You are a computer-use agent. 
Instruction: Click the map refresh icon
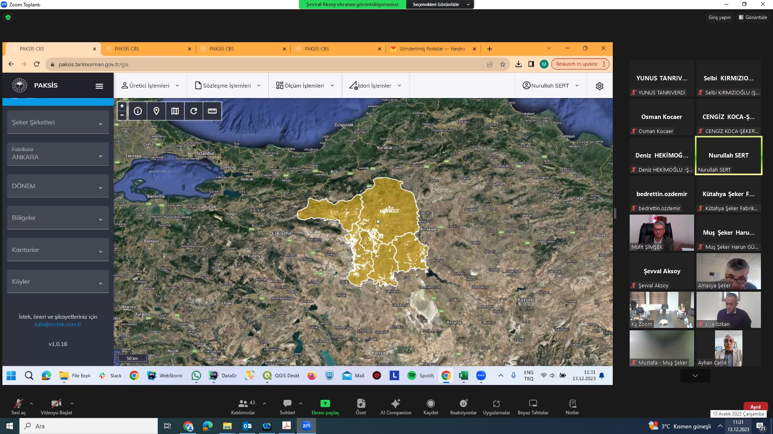click(x=194, y=111)
